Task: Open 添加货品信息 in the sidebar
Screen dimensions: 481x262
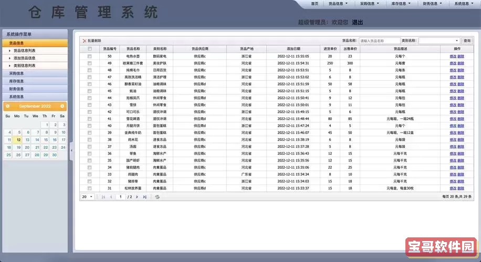Action: [25, 58]
